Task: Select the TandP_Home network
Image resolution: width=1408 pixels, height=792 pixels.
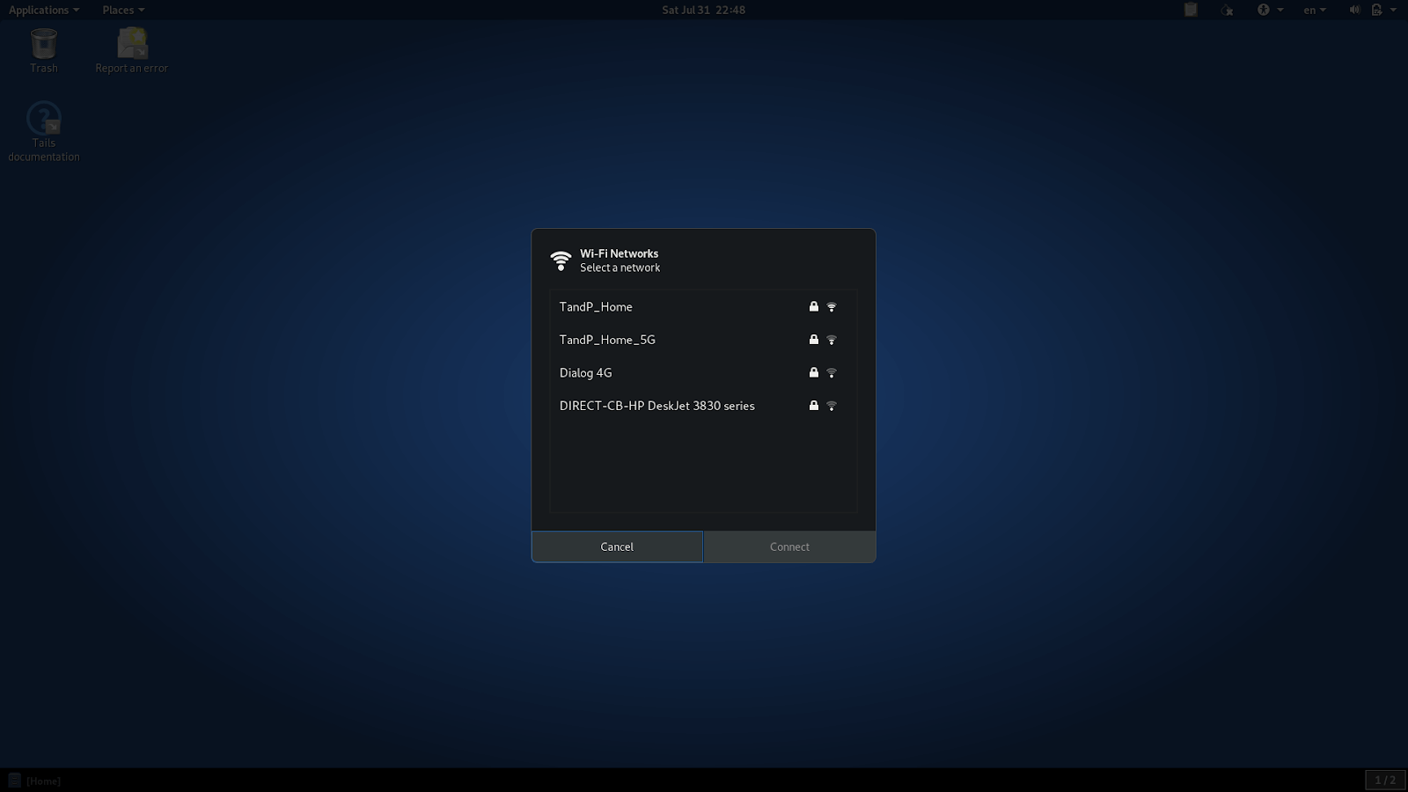Action: click(x=596, y=307)
